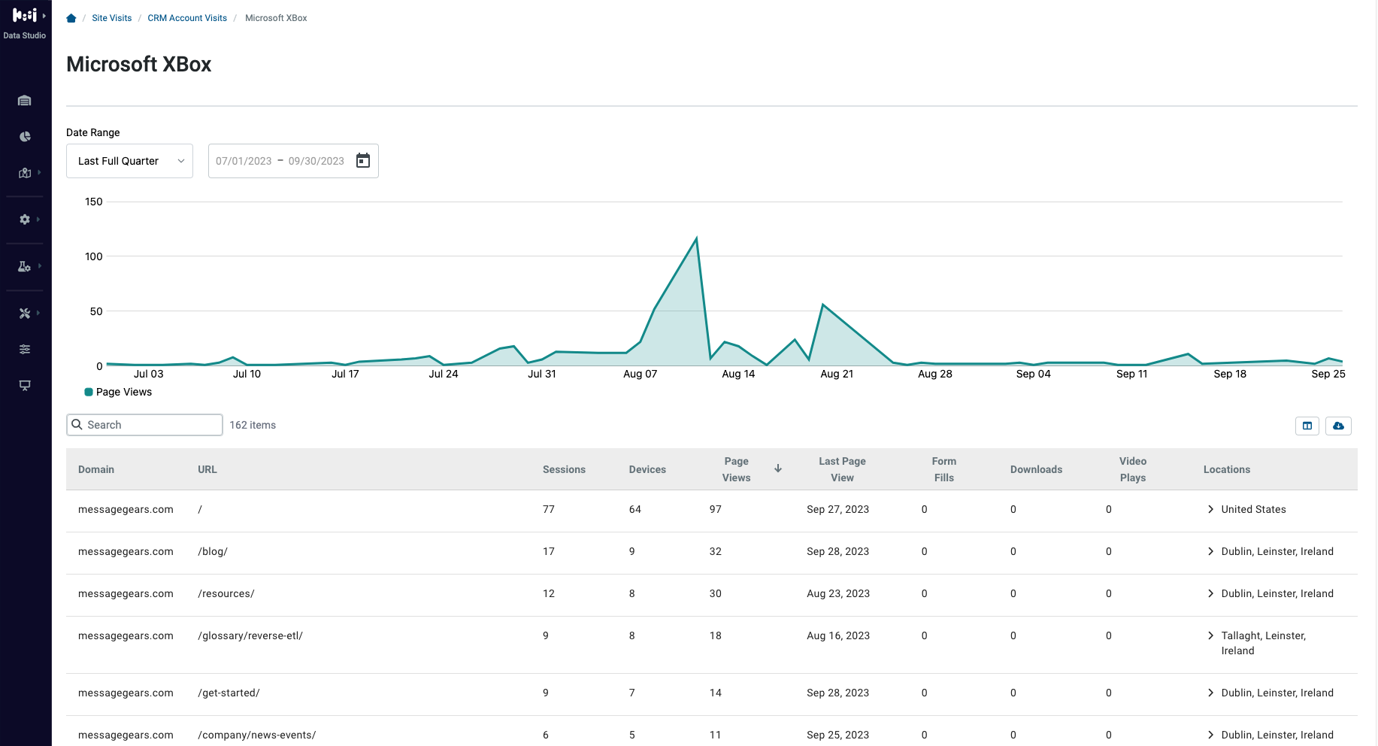Image resolution: width=1378 pixels, height=746 pixels.
Task: Sort by the Sessions column header
Action: pos(564,469)
